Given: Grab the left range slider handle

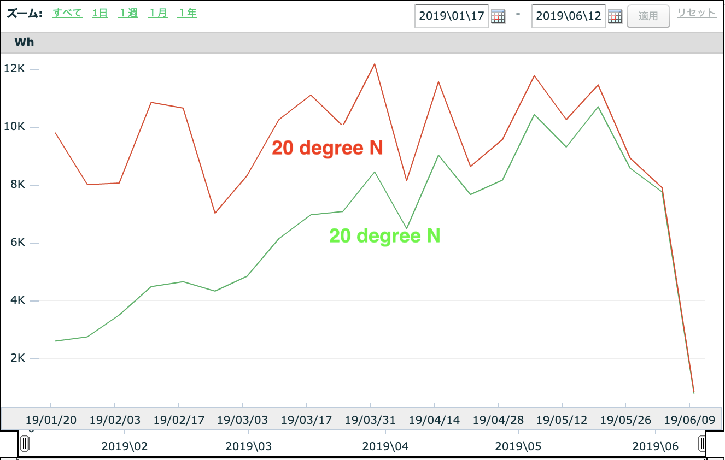Looking at the screenshot, I should [24, 444].
